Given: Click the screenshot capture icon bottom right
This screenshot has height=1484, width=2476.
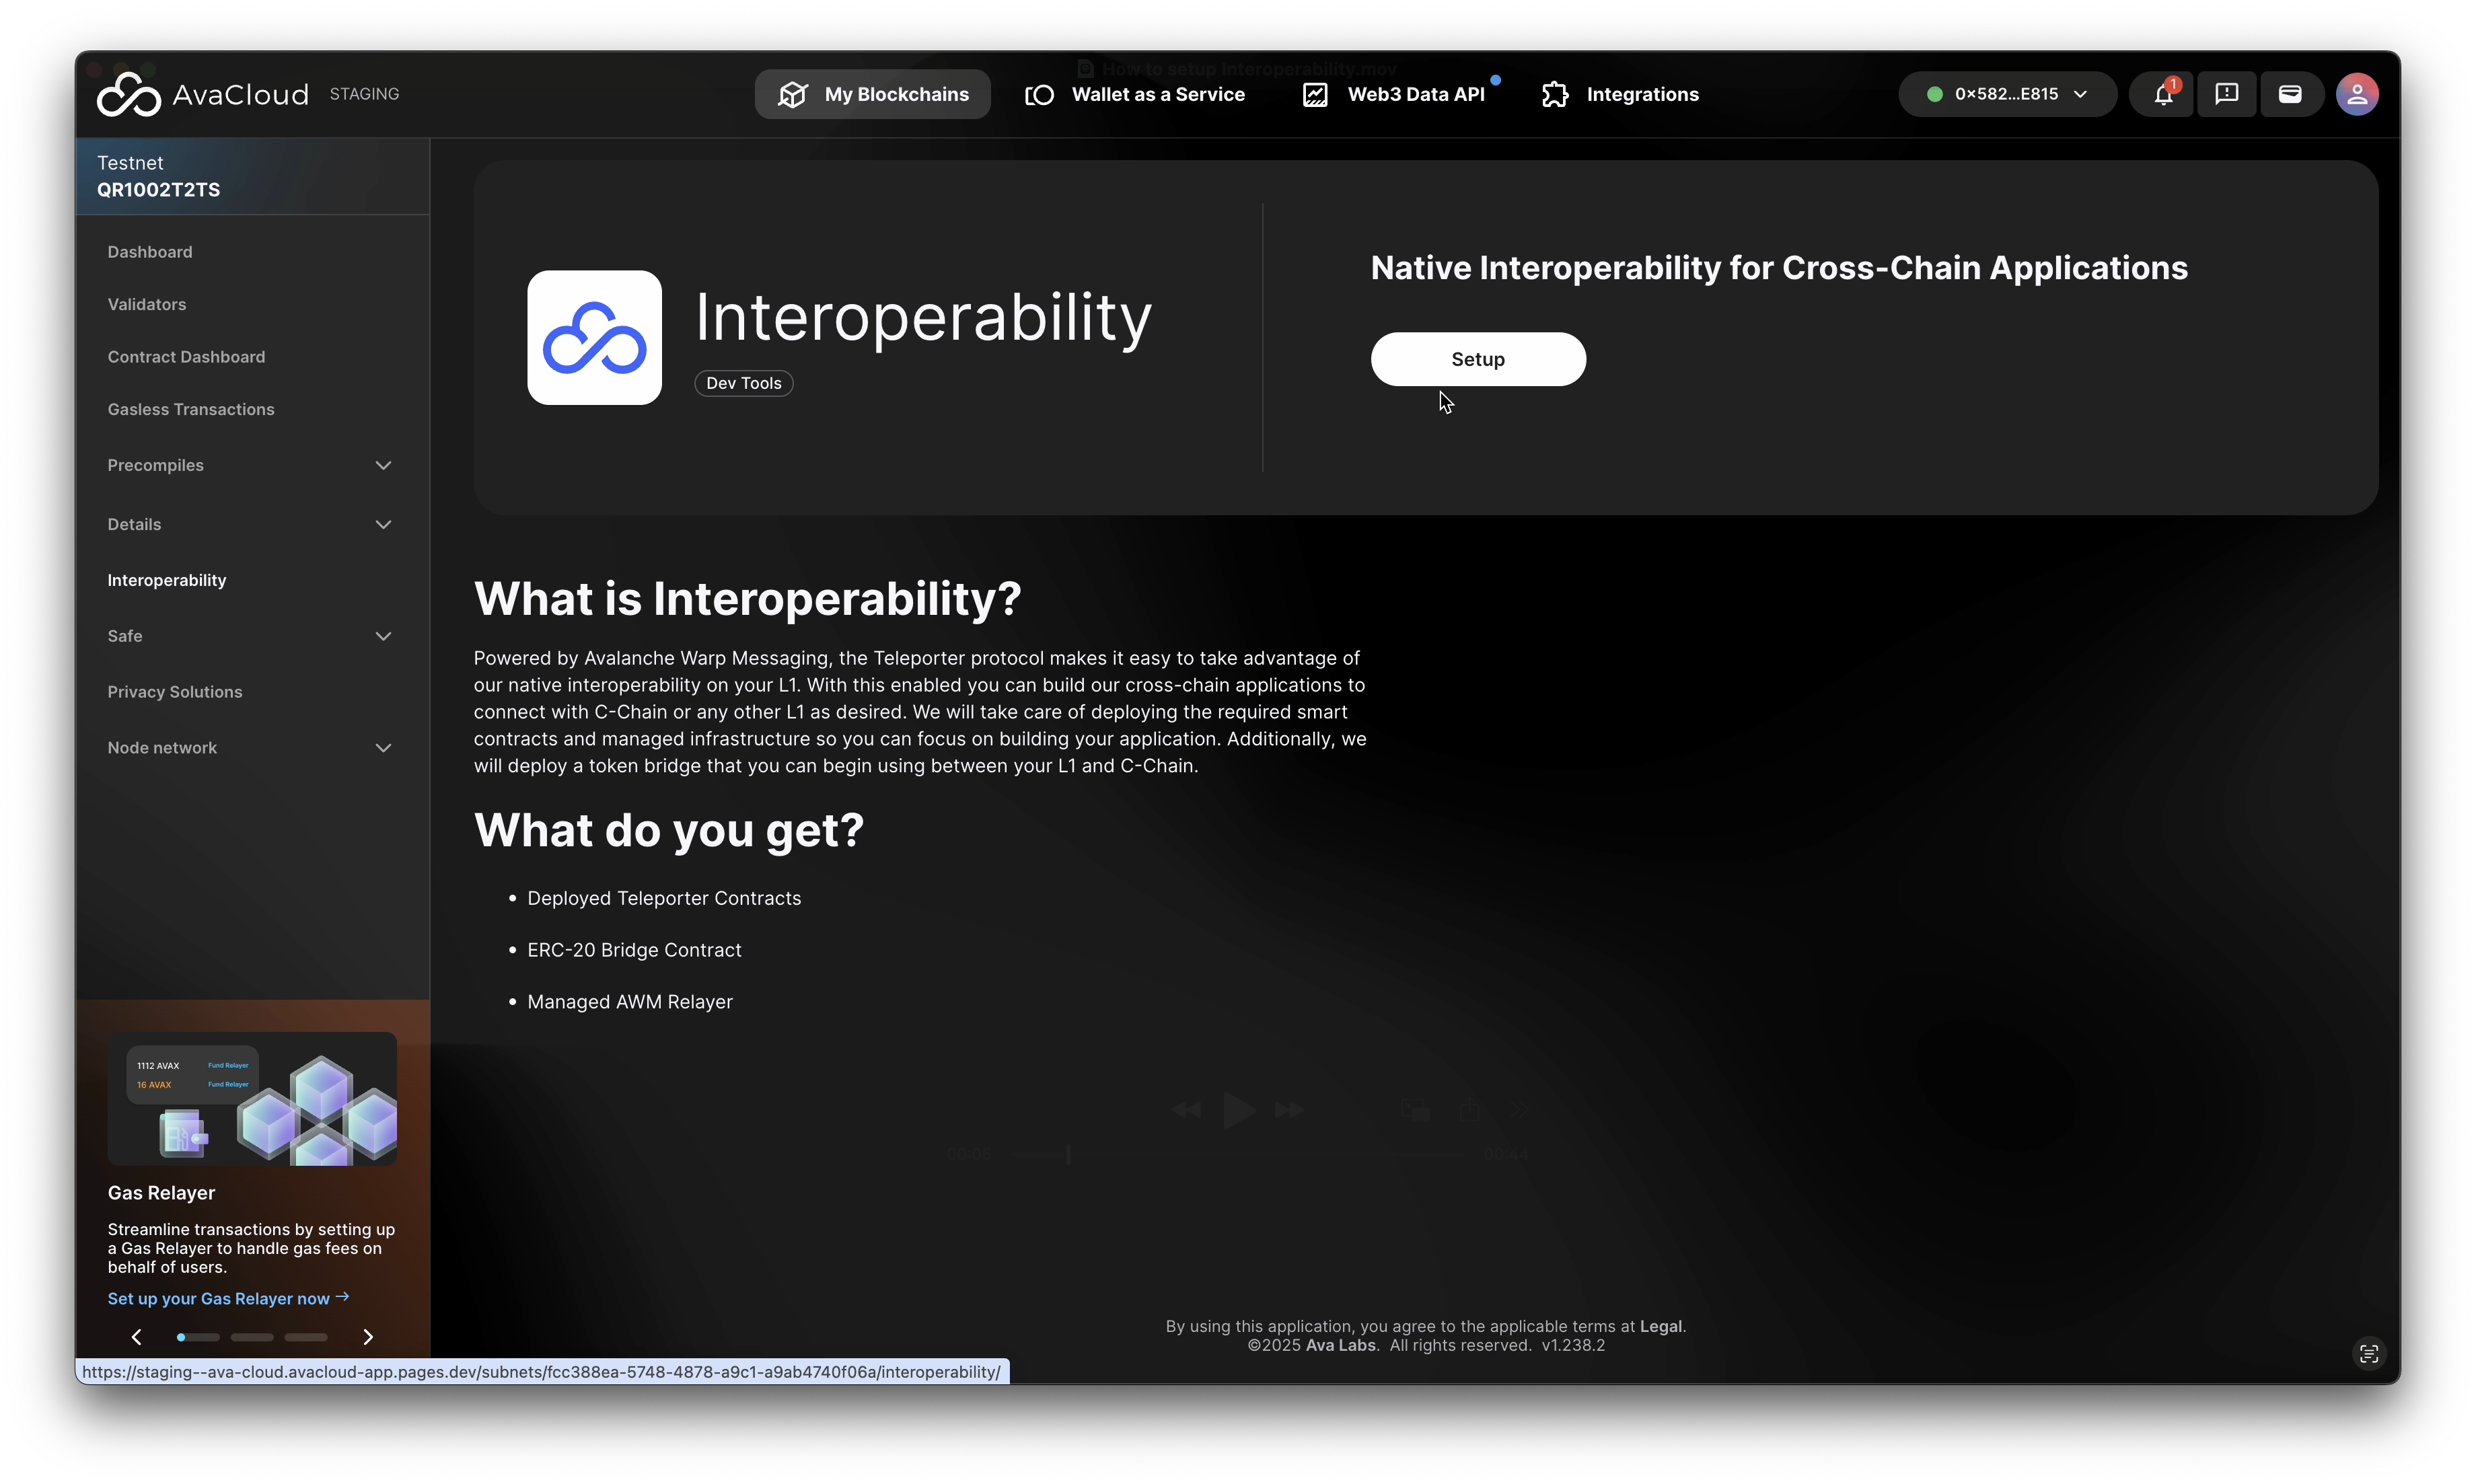Looking at the screenshot, I should 2368,1354.
